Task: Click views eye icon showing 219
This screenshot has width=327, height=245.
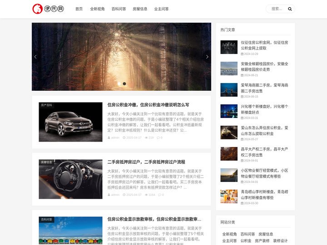Action: (146, 138)
